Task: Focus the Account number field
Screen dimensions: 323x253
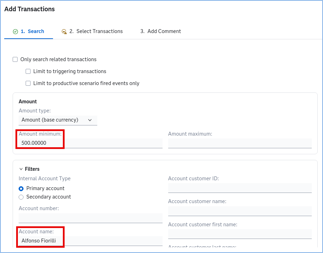Action: point(91,218)
